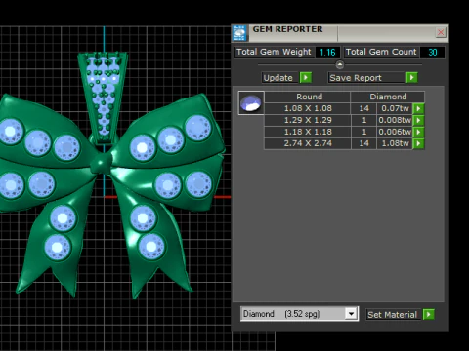Select the triangular pavé bail on the bow pendant
This screenshot has width=469, height=351.
pyautogui.click(x=103, y=97)
